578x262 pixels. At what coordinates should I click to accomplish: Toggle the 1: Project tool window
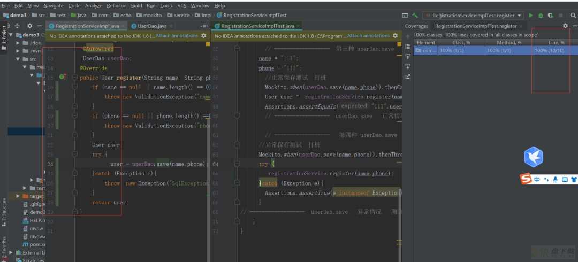pyautogui.click(x=4, y=36)
